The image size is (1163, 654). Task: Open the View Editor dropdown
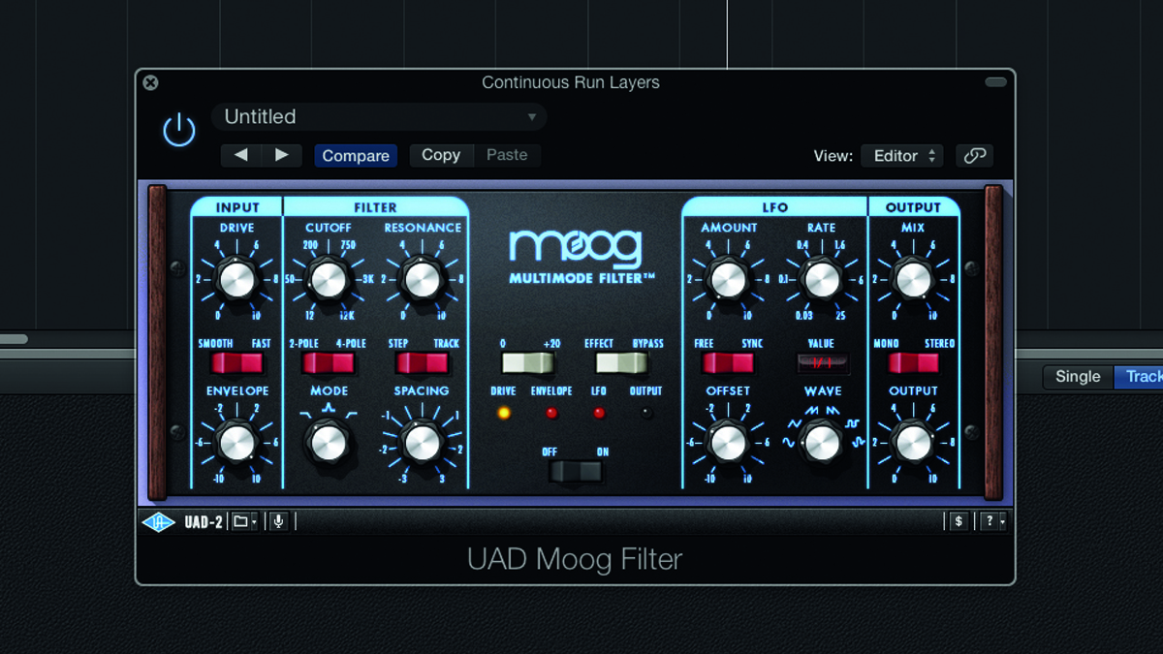pos(901,155)
